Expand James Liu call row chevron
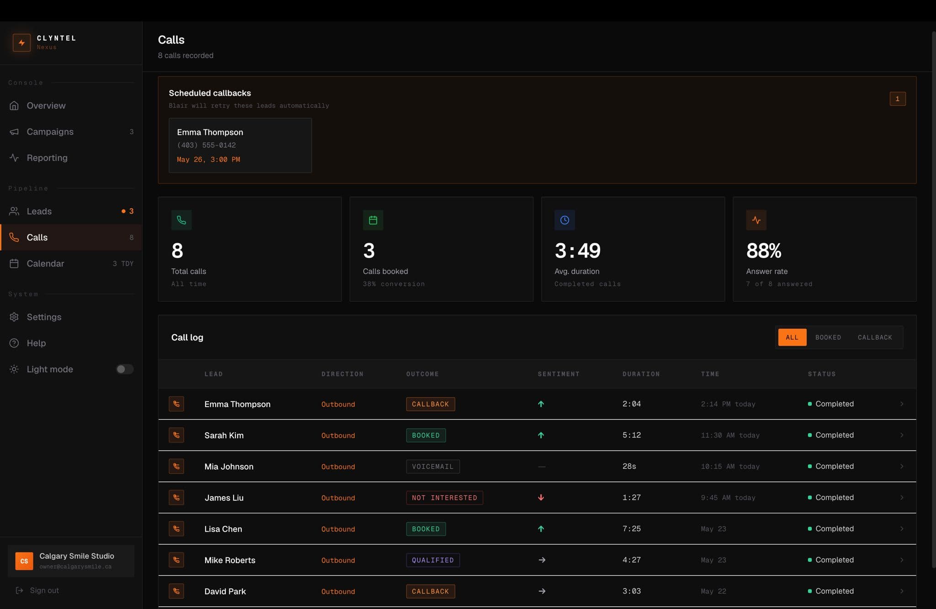This screenshot has width=936, height=609. click(x=902, y=497)
